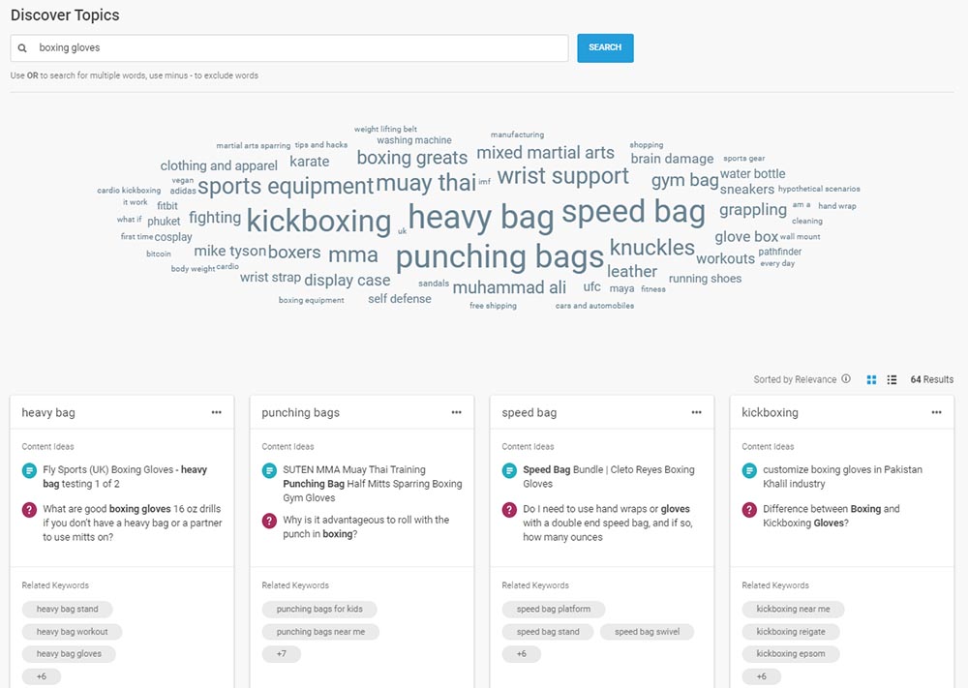Open options menu on speed bag card

[x=697, y=412]
